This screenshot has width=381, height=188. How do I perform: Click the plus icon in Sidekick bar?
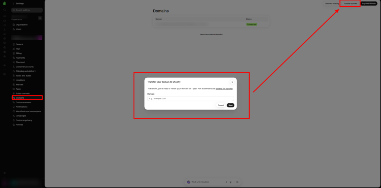tap(226, 182)
